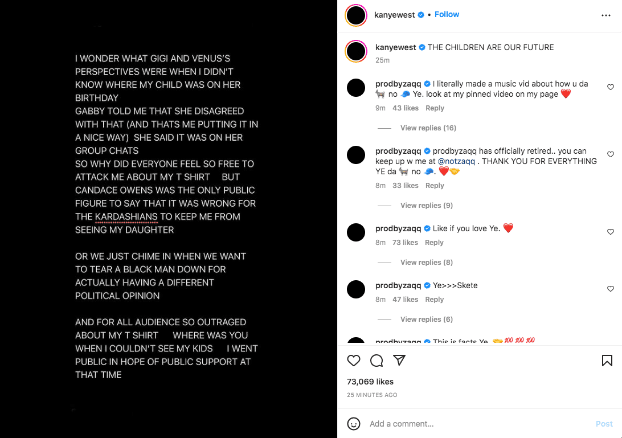View the 73,069 likes list
Image resolution: width=622 pixels, height=438 pixels.
[370, 382]
